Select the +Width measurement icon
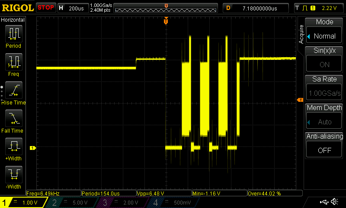Viewport: 346px width, 208px height. coord(13,146)
